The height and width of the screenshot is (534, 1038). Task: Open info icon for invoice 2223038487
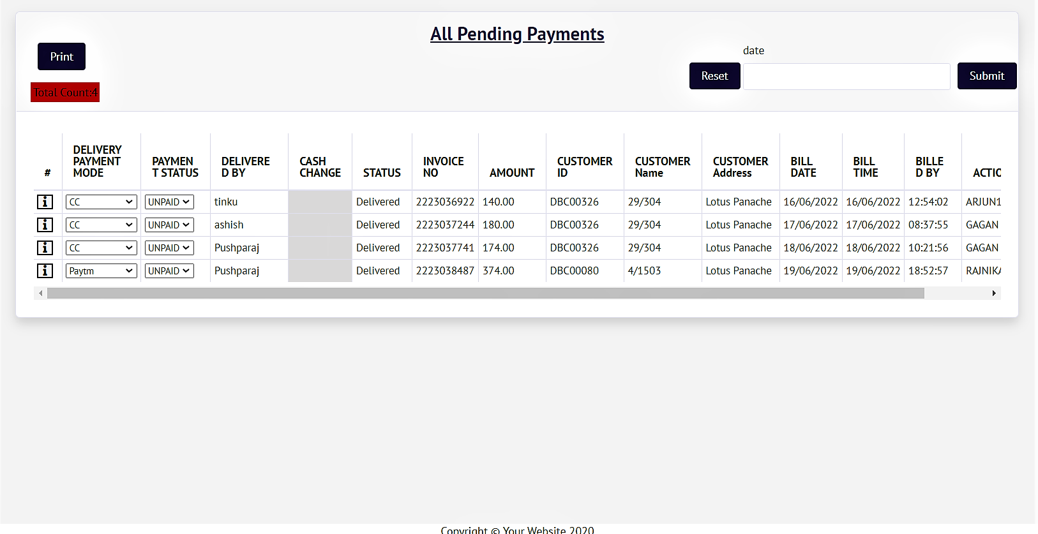point(45,271)
